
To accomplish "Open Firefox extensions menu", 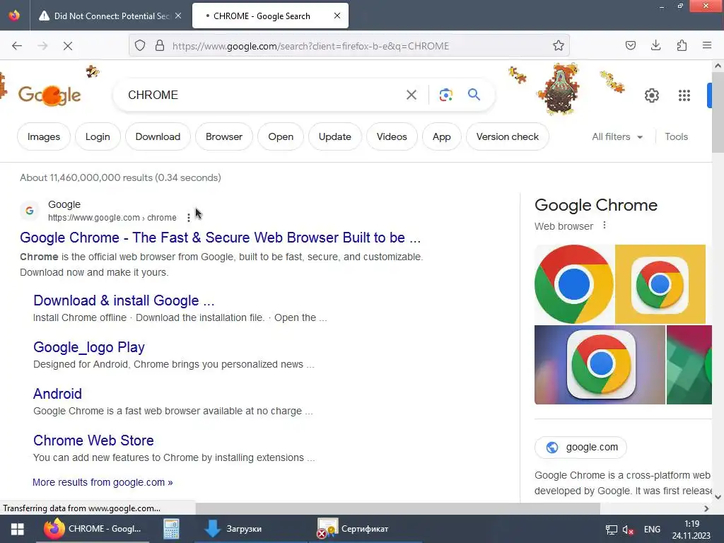I will (682, 45).
